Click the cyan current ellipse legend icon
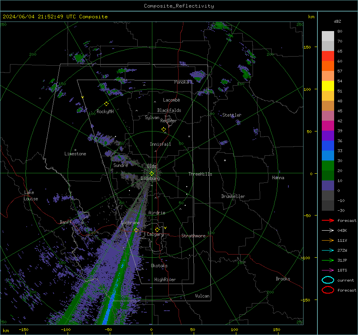358x335 pixels. [328, 280]
